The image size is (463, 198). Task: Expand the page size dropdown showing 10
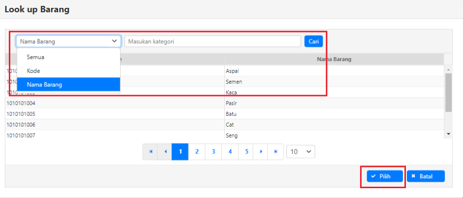pyautogui.click(x=301, y=152)
